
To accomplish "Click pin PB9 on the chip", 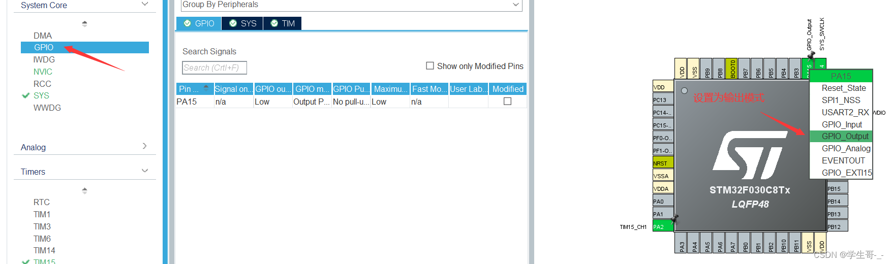I will [x=707, y=69].
